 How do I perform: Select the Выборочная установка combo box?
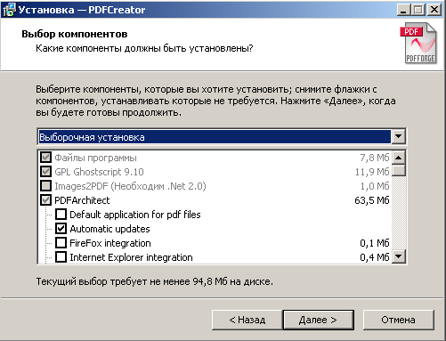222,137
